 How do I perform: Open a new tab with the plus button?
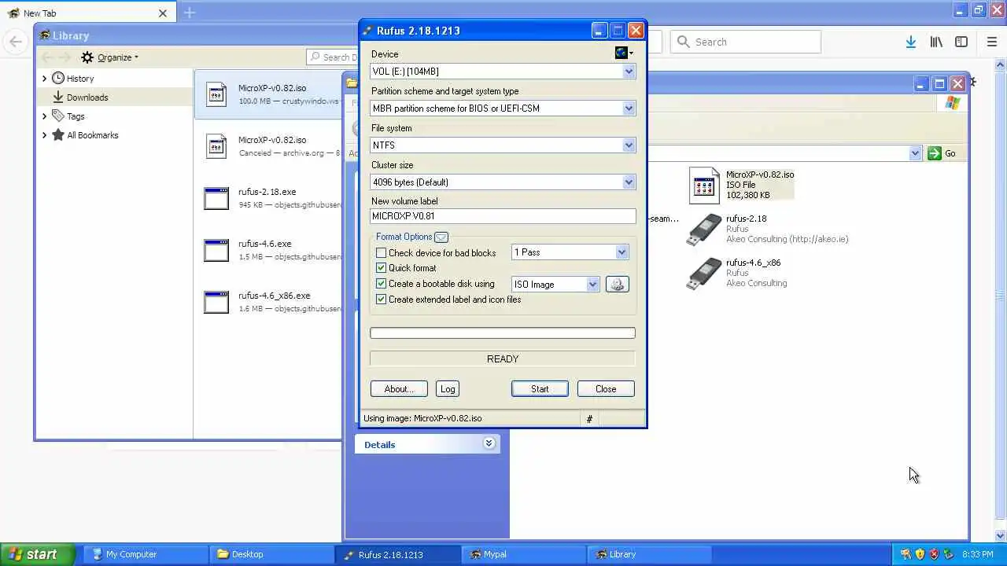click(x=189, y=13)
